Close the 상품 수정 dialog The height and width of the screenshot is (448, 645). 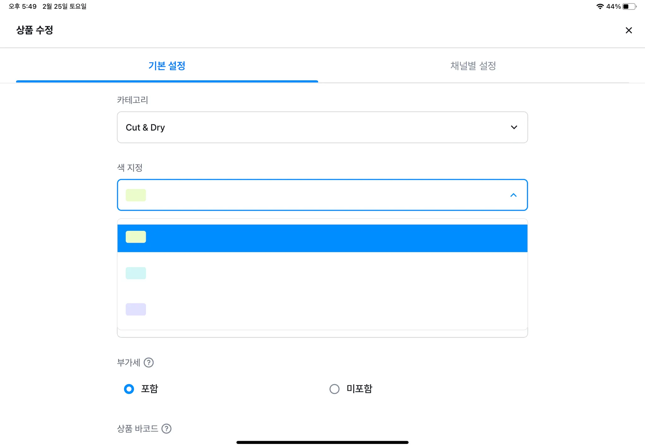(629, 30)
